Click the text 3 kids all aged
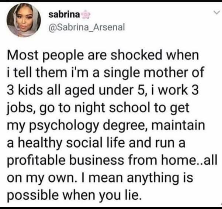The width and height of the screenshot is (222, 209). [x=51, y=90]
